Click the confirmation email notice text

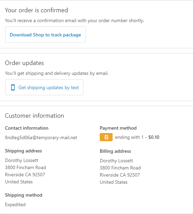(x=74, y=21)
